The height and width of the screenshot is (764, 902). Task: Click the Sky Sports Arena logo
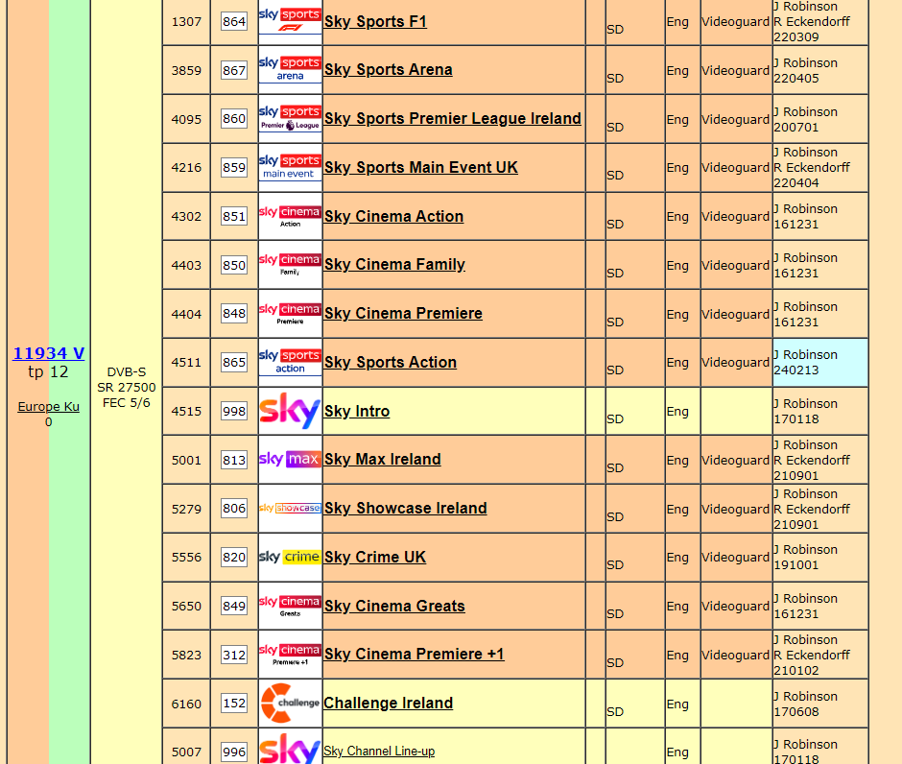(290, 70)
